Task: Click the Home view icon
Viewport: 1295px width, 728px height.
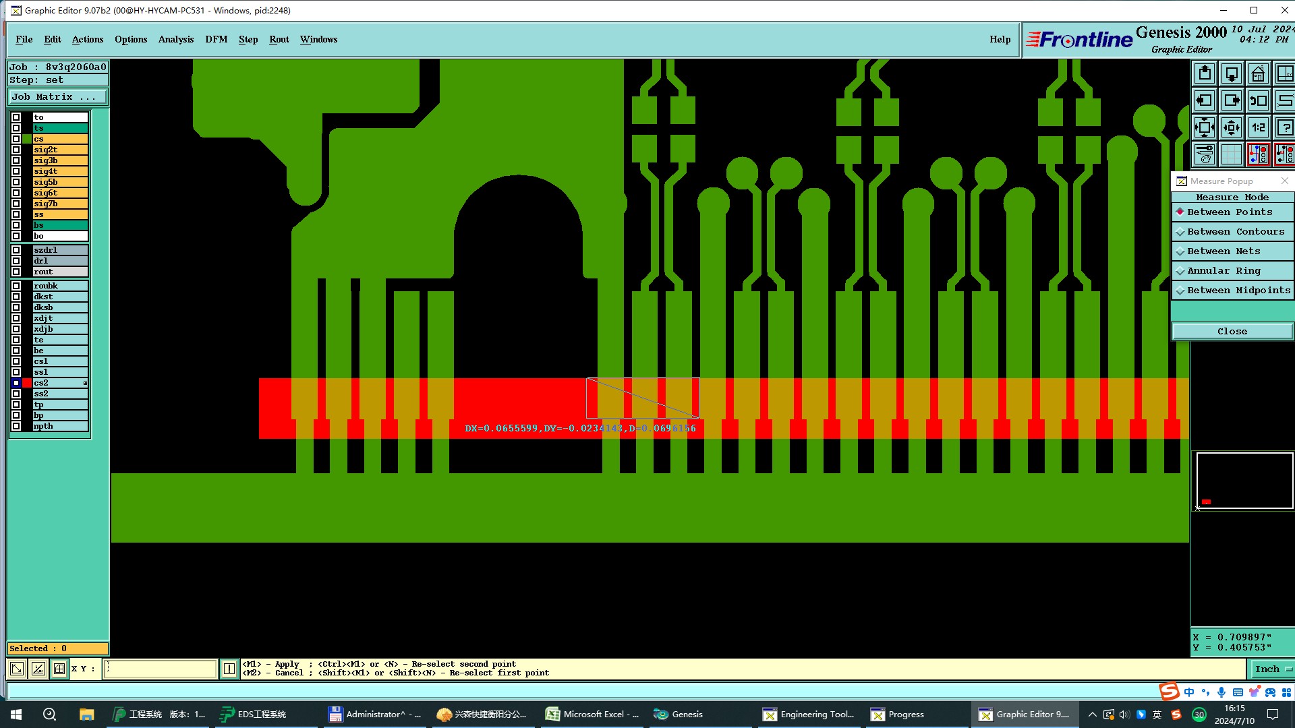Action: coord(1258,73)
